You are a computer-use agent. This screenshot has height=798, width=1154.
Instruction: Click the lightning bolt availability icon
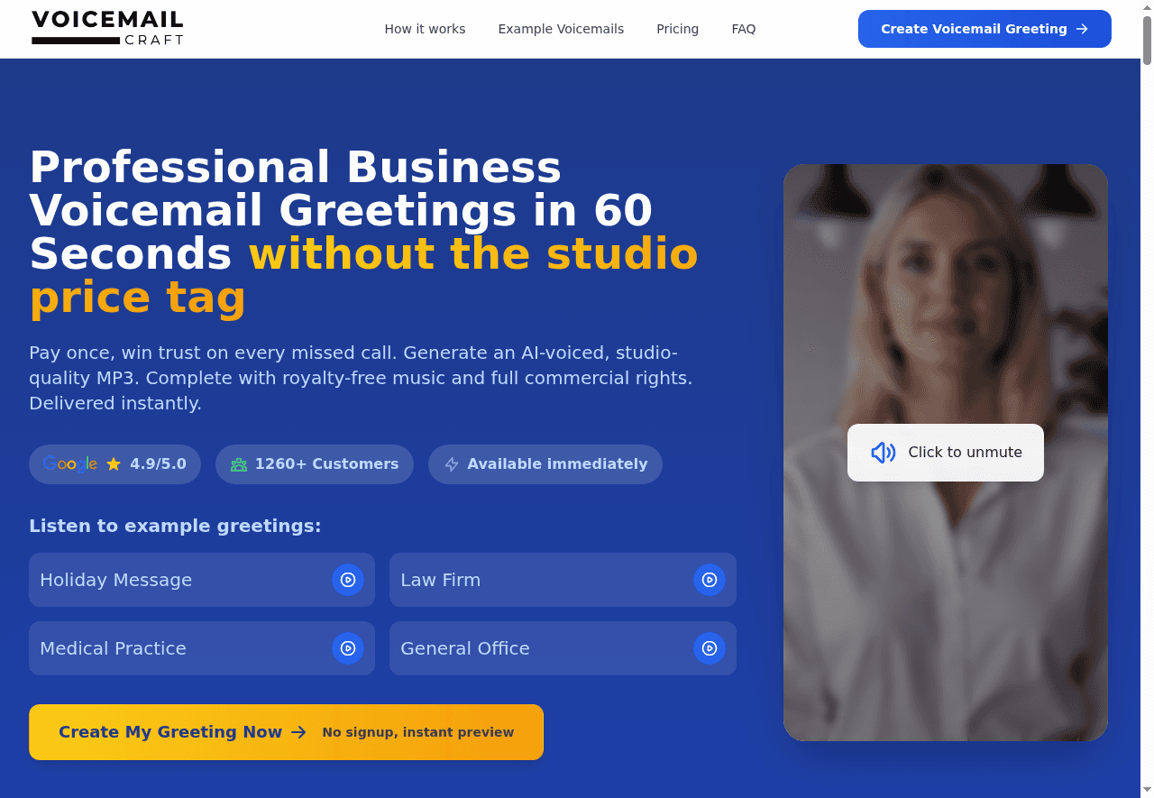coord(452,464)
